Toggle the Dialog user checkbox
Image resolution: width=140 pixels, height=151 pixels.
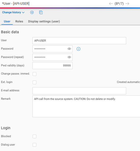34,145
